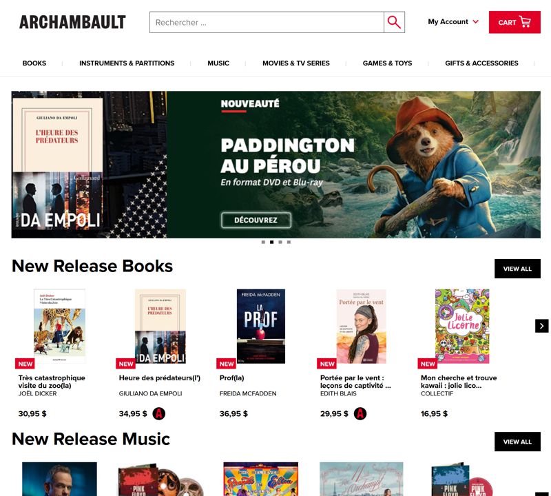The width and height of the screenshot is (551, 496).
Task: Click the red A badge beside 34,95 $
Action: 159,413
